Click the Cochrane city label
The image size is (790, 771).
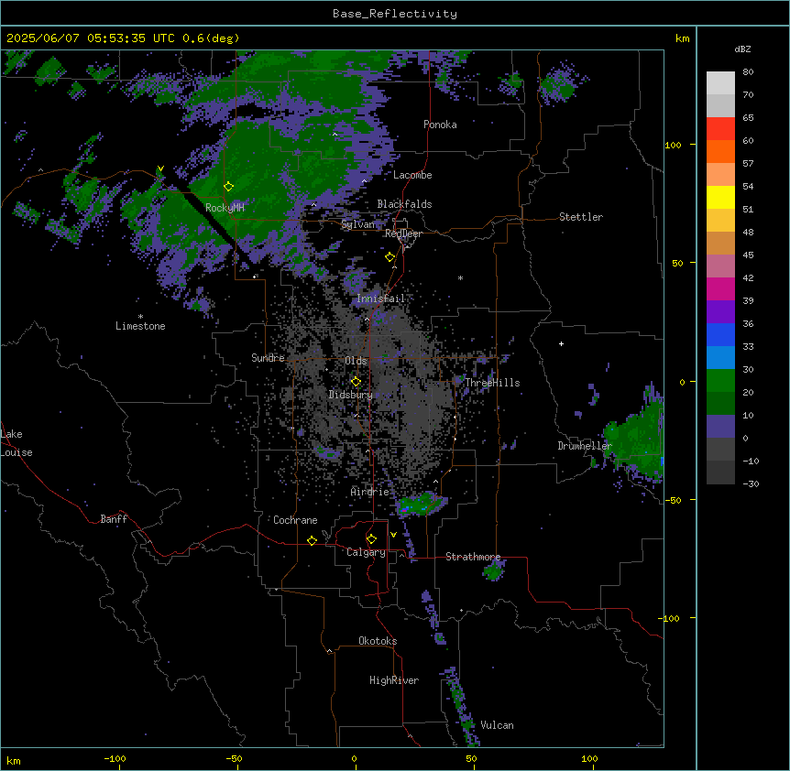tap(295, 520)
